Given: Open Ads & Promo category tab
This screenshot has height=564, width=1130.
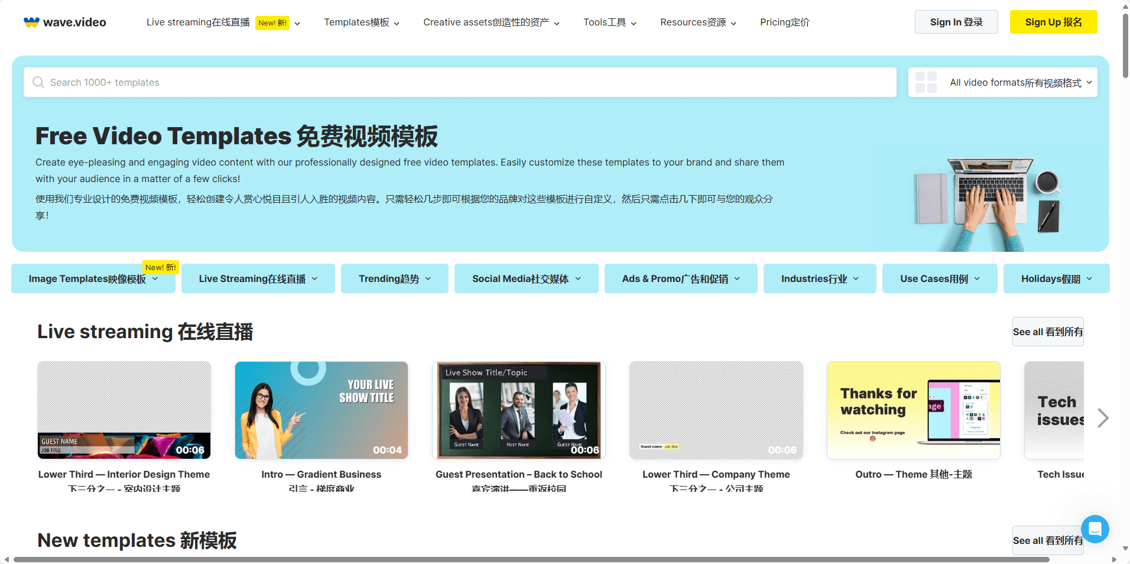Looking at the screenshot, I should [x=681, y=278].
